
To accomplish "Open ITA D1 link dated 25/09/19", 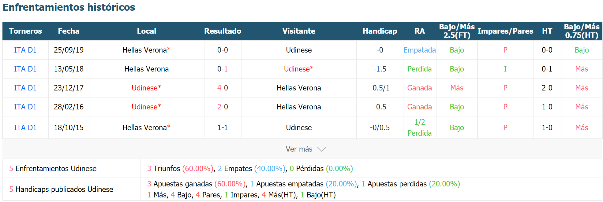I will pos(25,50).
